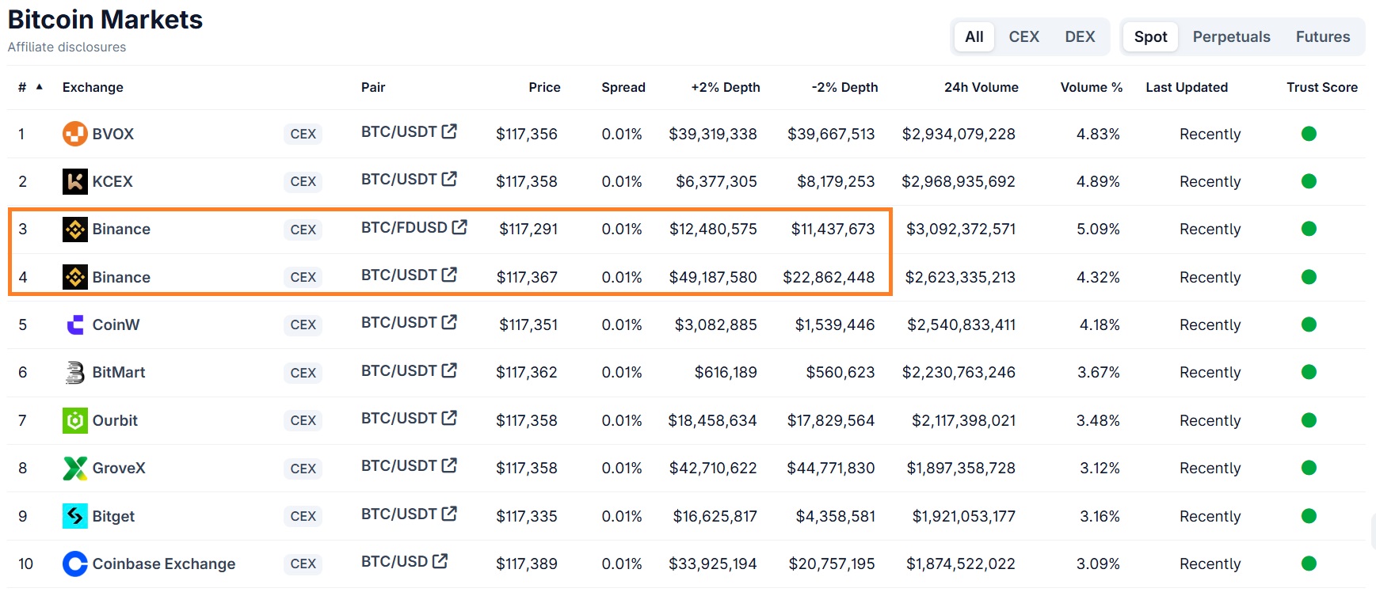Click the Bitget exchange logo icon
This screenshot has width=1376, height=592.
[74, 516]
